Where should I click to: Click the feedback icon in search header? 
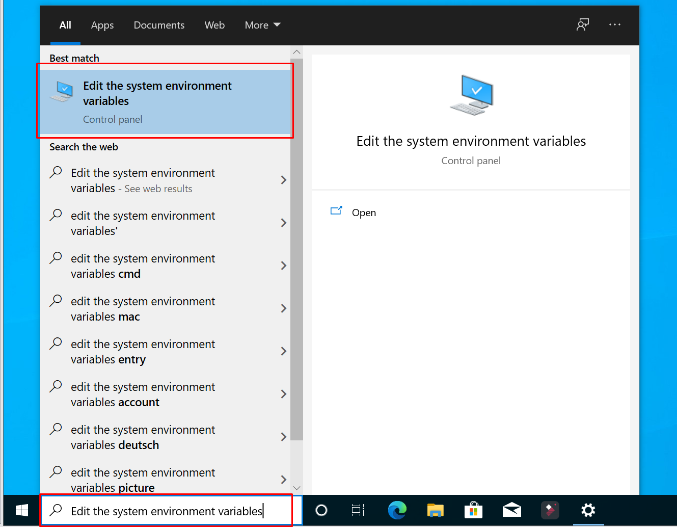(x=583, y=24)
